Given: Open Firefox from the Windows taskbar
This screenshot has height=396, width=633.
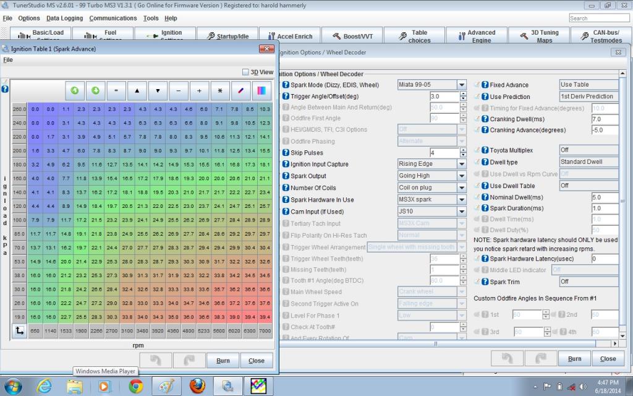Looking at the screenshot, I should point(197,386).
